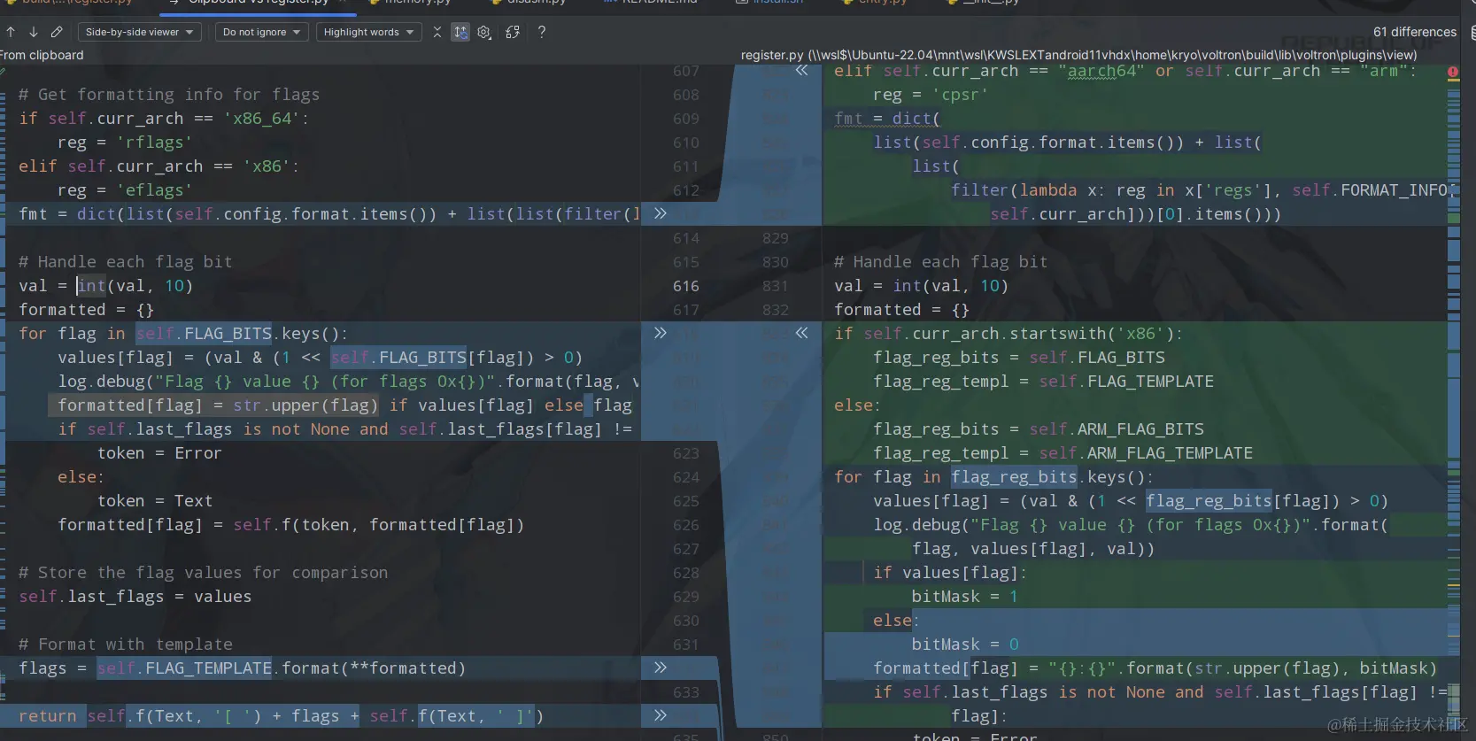Apply 'if self.curr_arch.startswith' change to left
The image size is (1476, 741).
coord(801,333)
